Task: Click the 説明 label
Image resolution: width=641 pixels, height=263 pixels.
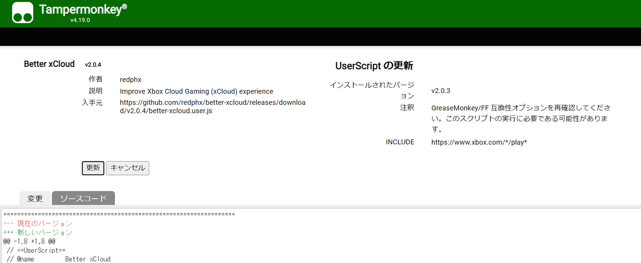Action: click(96, 91)
